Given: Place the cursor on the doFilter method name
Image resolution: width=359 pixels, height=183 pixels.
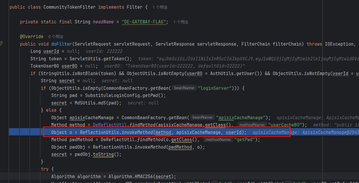Looking at the screenshot, I should (x=62, y=44).
